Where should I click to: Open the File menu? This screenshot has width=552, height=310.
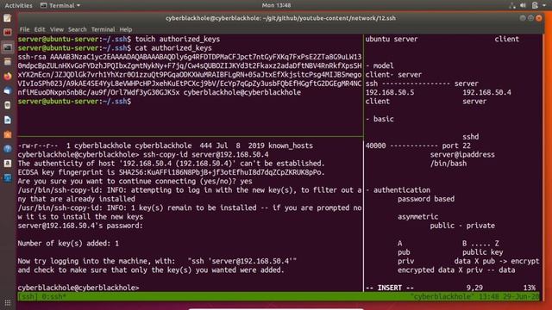pyautogui.click(x=24, y=29)
